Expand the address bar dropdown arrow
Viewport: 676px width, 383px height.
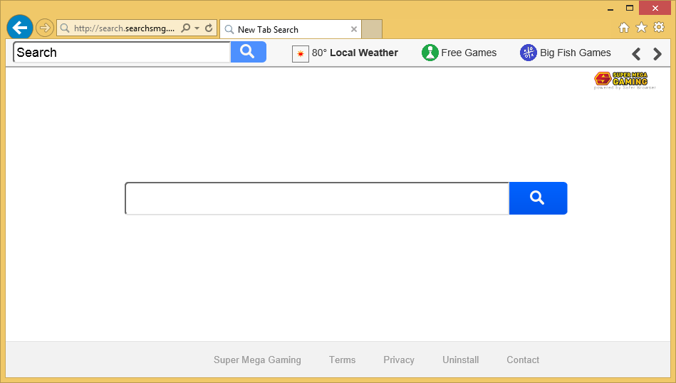[197, 28]
